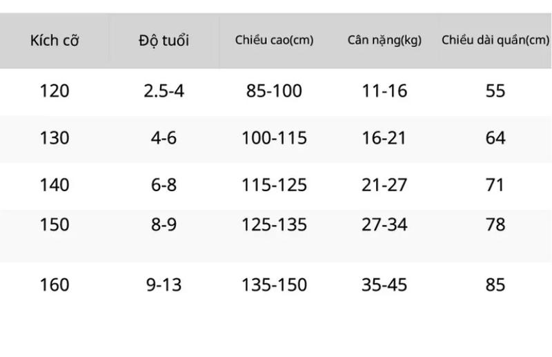The width and height of the screenshot is (552, 357).
Task: Click height value 135-150
Action: 274,284
